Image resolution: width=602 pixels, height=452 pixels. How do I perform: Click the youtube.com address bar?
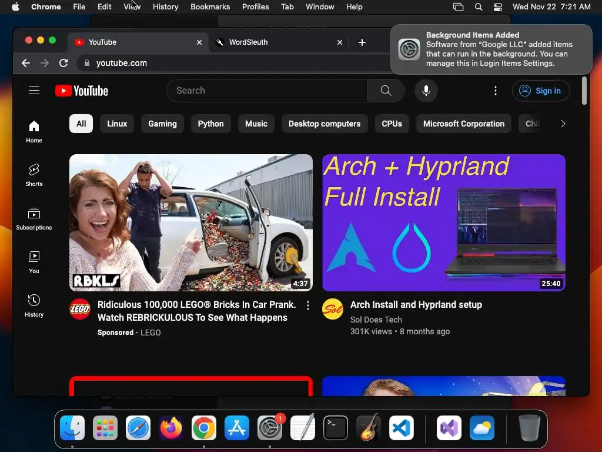pyautogui.click(x=234, y=63)
